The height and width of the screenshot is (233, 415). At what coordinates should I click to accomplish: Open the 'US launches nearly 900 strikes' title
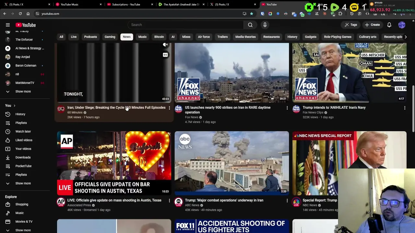tap(228, 110)
